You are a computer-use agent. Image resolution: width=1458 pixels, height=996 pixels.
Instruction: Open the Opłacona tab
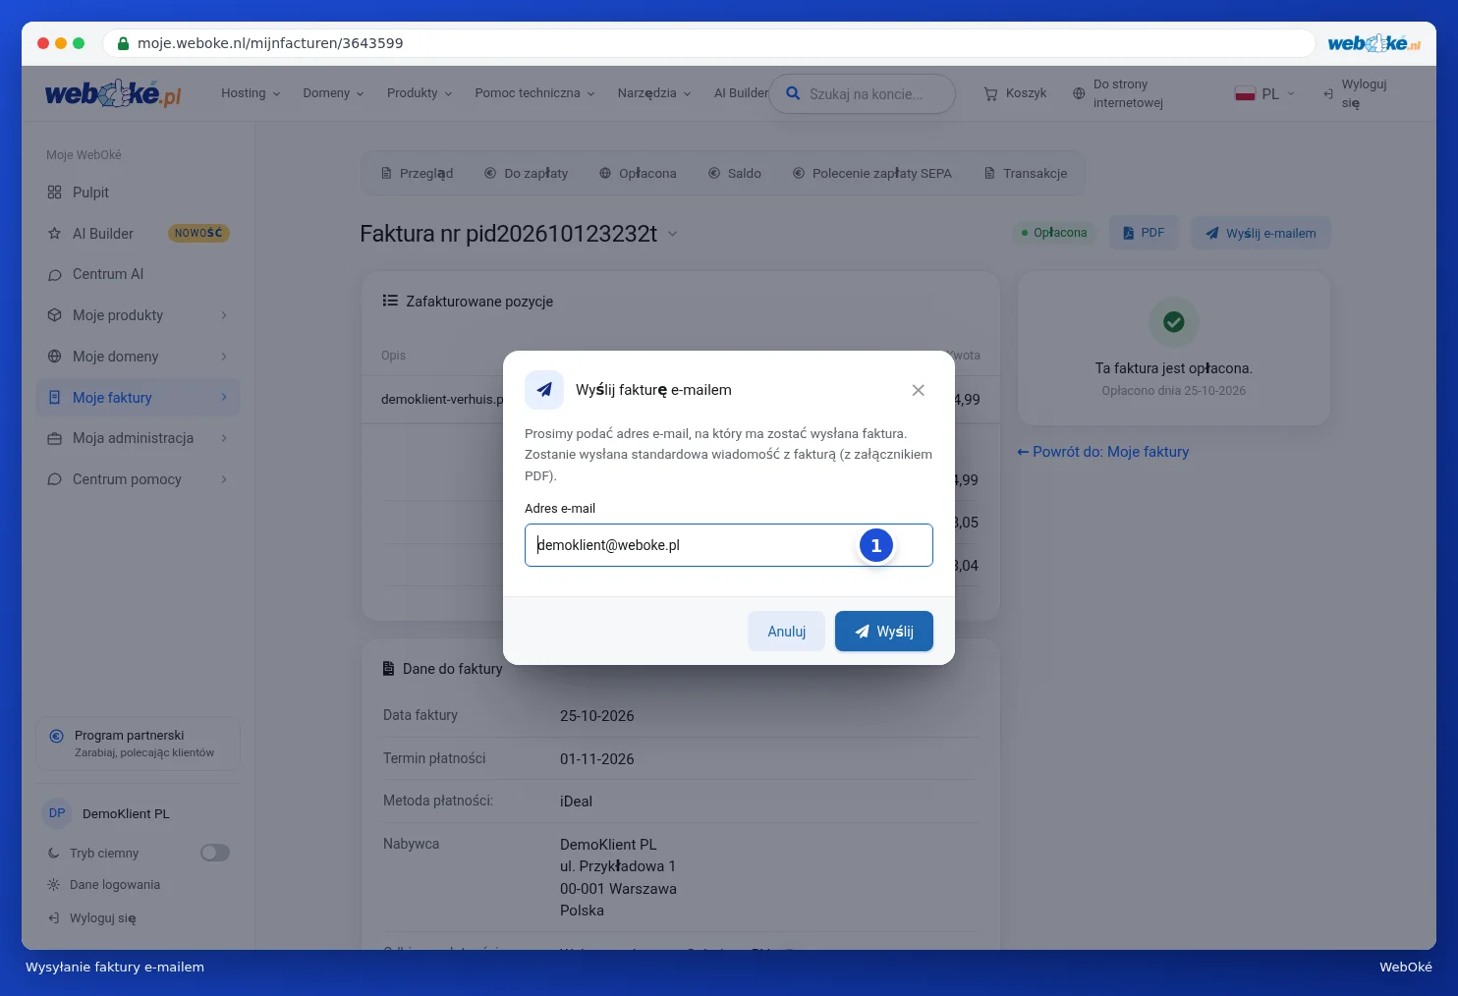(638, 174)
